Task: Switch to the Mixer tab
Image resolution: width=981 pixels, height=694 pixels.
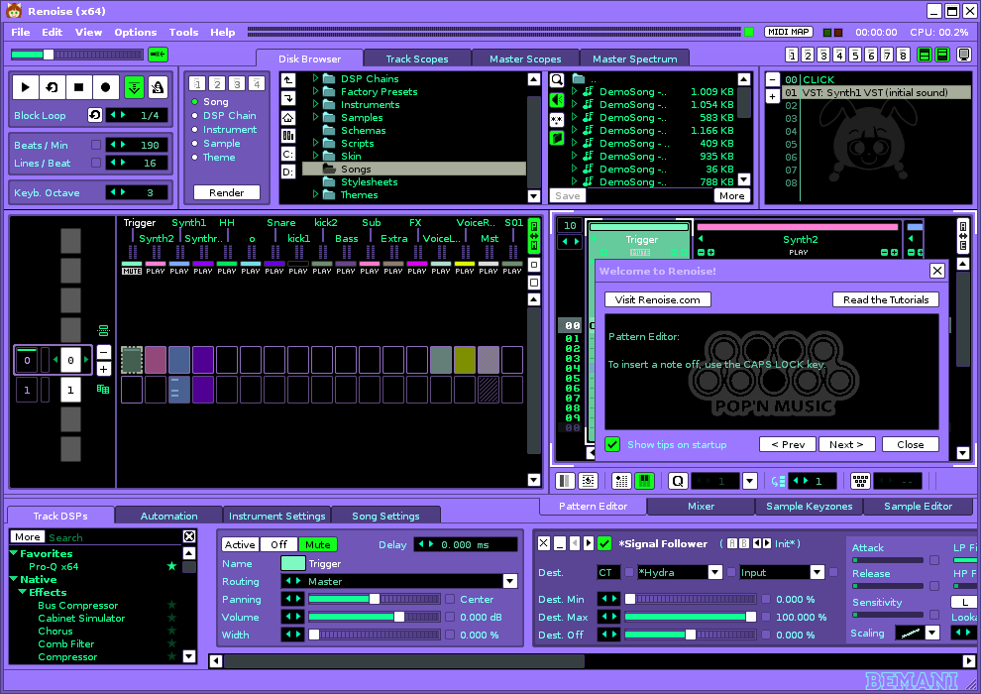Action: [701, 507]
